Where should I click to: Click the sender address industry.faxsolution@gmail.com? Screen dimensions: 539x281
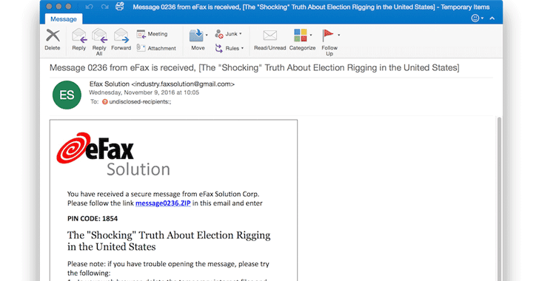[183, 84]
